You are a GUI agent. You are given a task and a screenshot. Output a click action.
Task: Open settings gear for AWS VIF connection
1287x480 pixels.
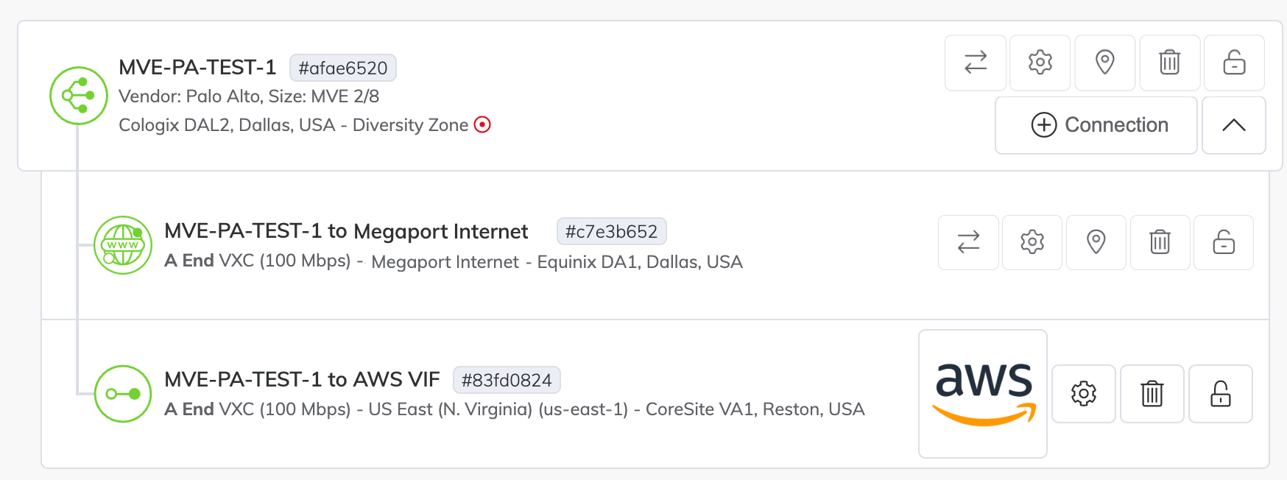(1084, 394)
